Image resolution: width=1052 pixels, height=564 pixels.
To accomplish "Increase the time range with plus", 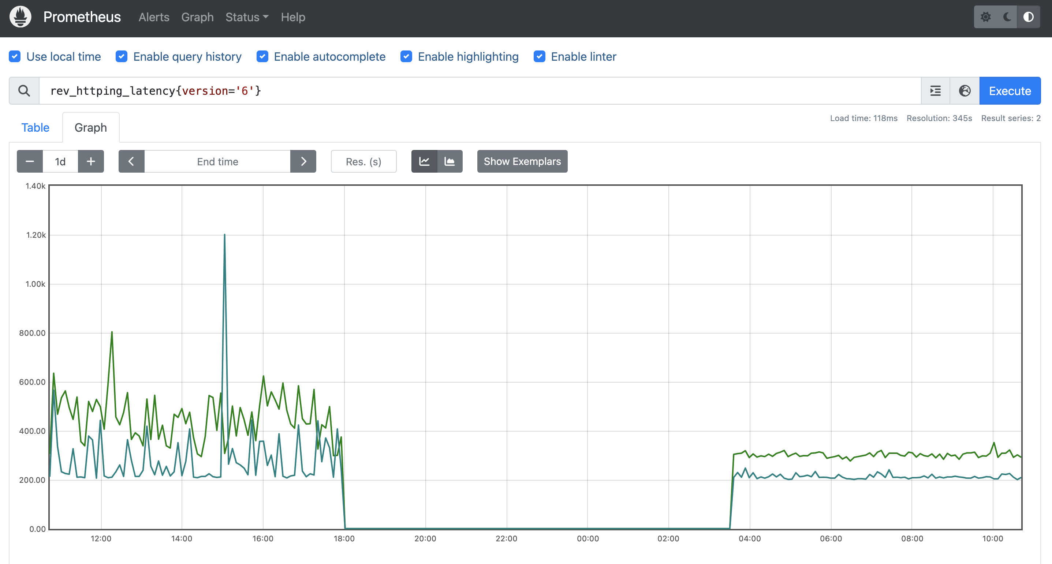I will (x=91, y=161).
